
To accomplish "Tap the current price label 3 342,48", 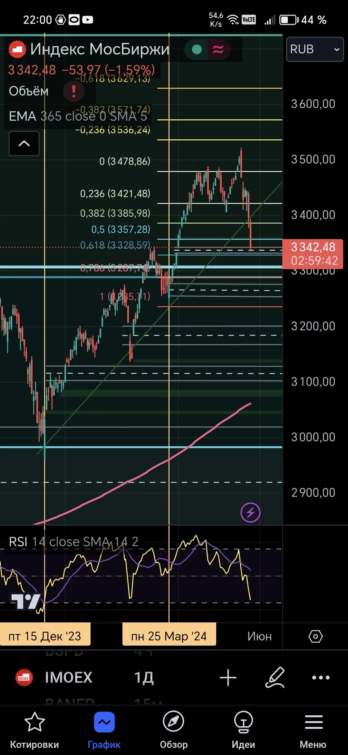I will [x=313, y=254].
